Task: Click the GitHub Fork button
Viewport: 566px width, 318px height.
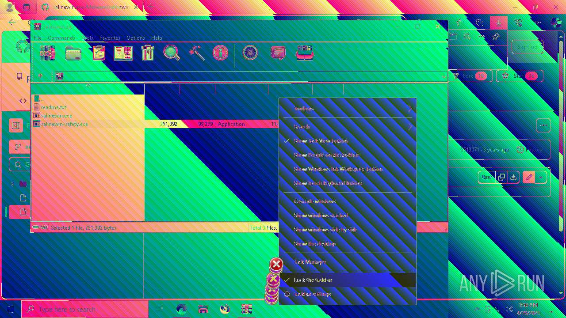Action: (471, 76)
